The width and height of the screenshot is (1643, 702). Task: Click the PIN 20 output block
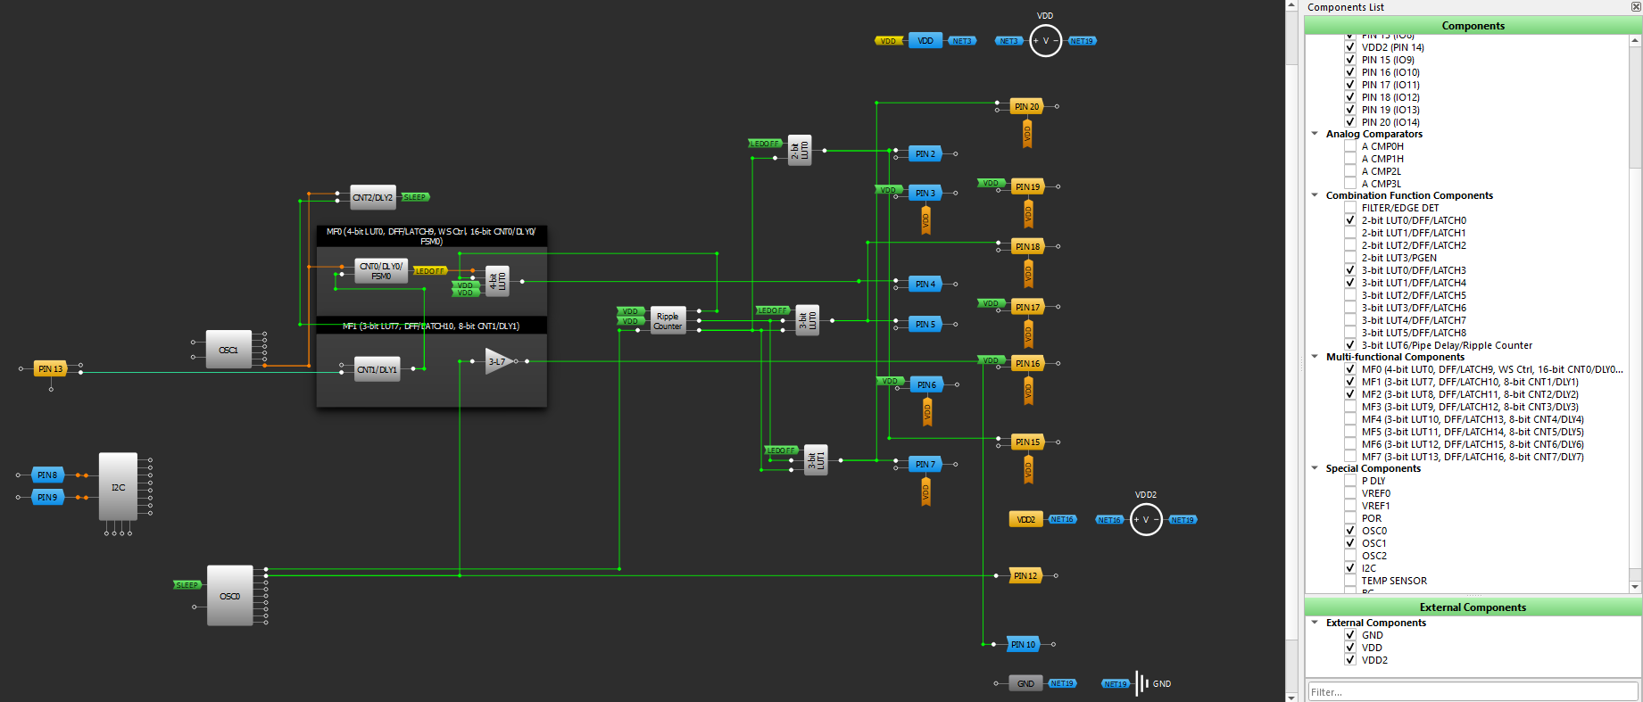click(1026, 106)
